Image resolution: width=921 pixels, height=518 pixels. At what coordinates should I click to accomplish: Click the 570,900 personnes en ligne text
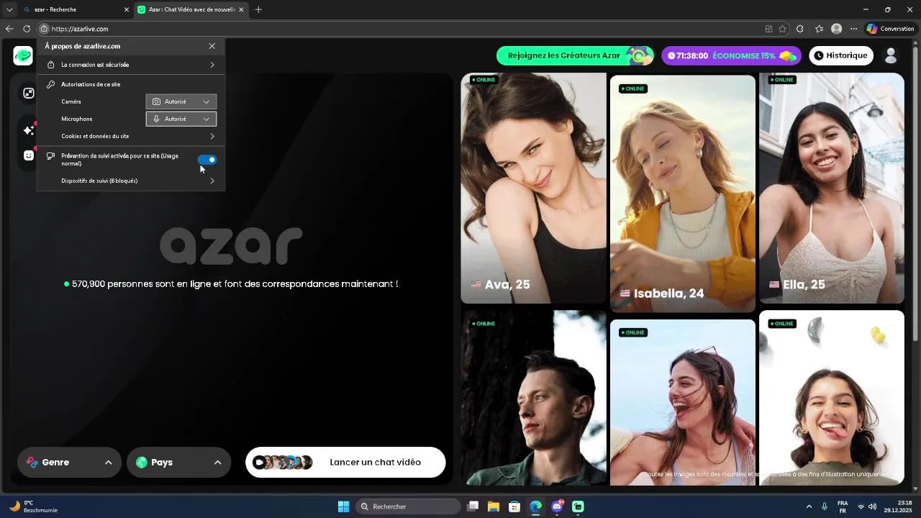(235, 284)
